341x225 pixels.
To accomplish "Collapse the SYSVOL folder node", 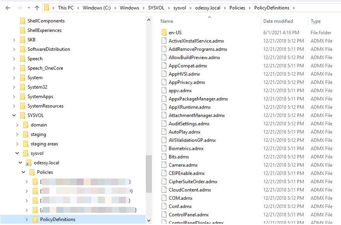I will point(14,115).
